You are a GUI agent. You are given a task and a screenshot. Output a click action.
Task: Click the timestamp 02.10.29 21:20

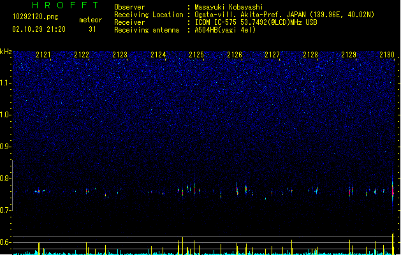(39, 29)
